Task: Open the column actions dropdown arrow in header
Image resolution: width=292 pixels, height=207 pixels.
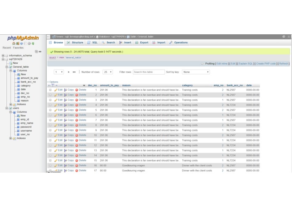Action: point(84,85)
